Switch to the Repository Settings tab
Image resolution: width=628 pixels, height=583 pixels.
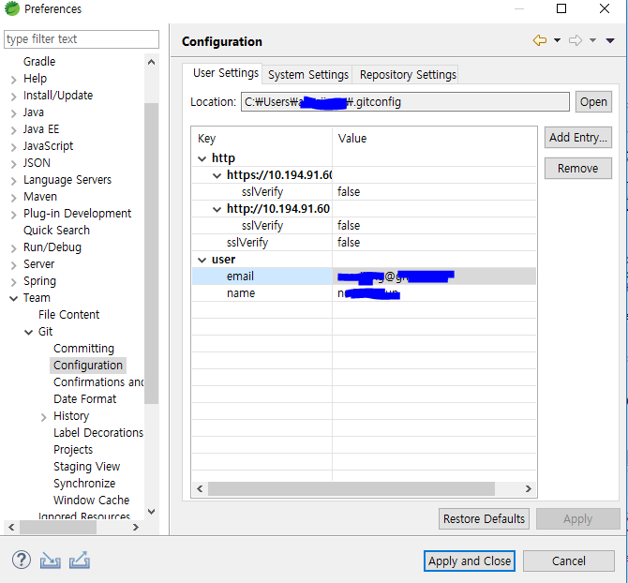pyautogui.click(x=408, y=75)
